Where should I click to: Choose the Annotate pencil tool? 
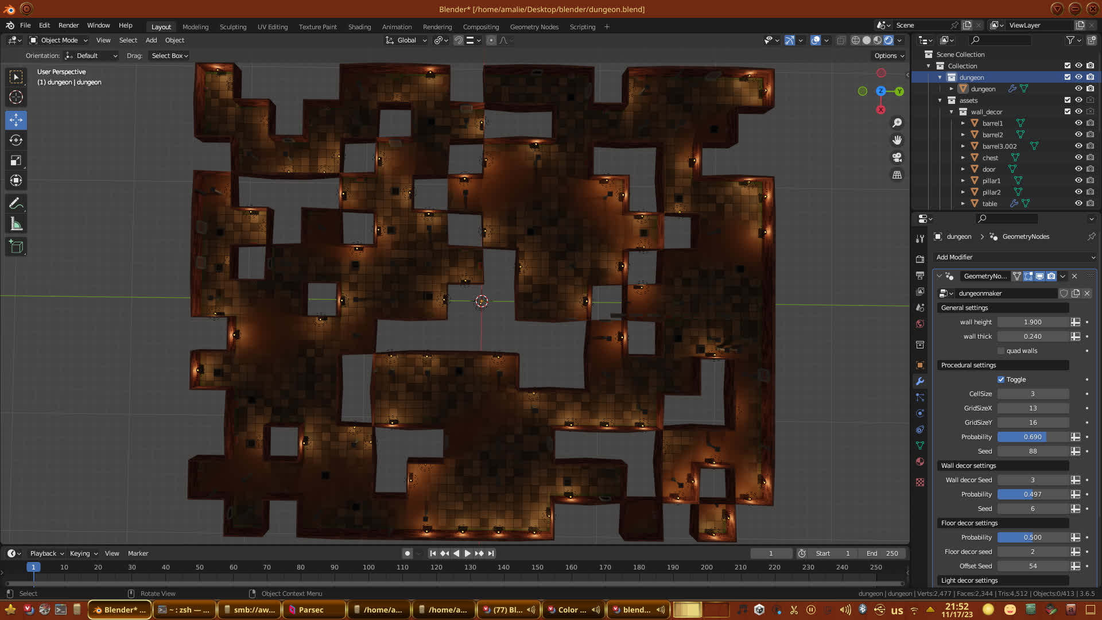16,203
